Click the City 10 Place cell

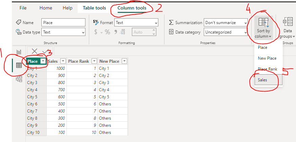36,133
